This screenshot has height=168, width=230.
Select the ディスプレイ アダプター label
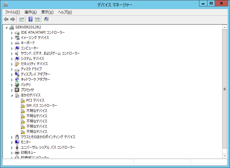click(35, 74)
